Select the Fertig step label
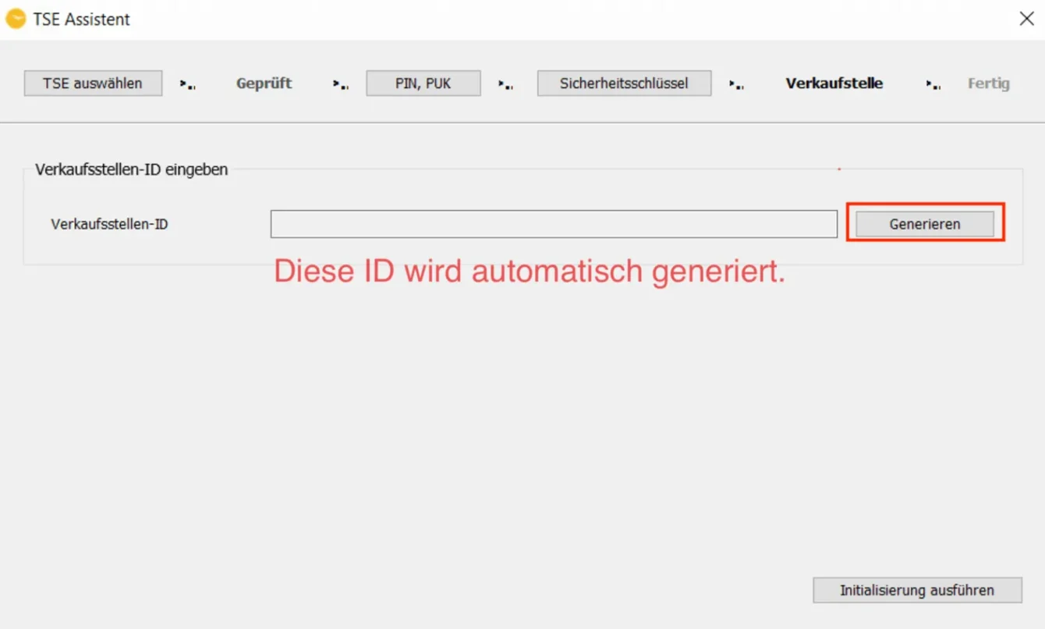The image size is (1045, 629). point(989,84)
